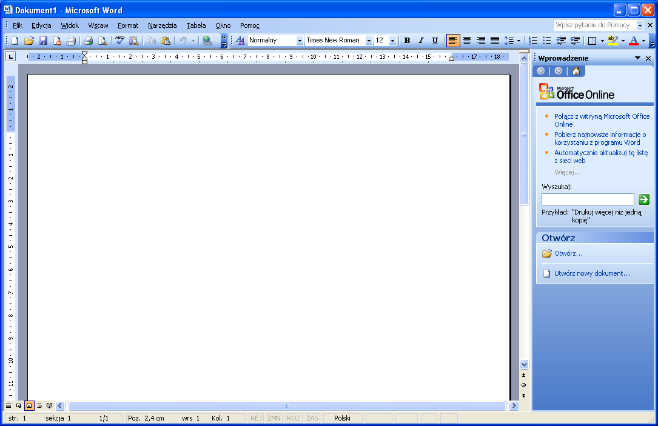Click the Save floppy disk icon
This screenshot has width=658, height=426.
click(43, 41)
